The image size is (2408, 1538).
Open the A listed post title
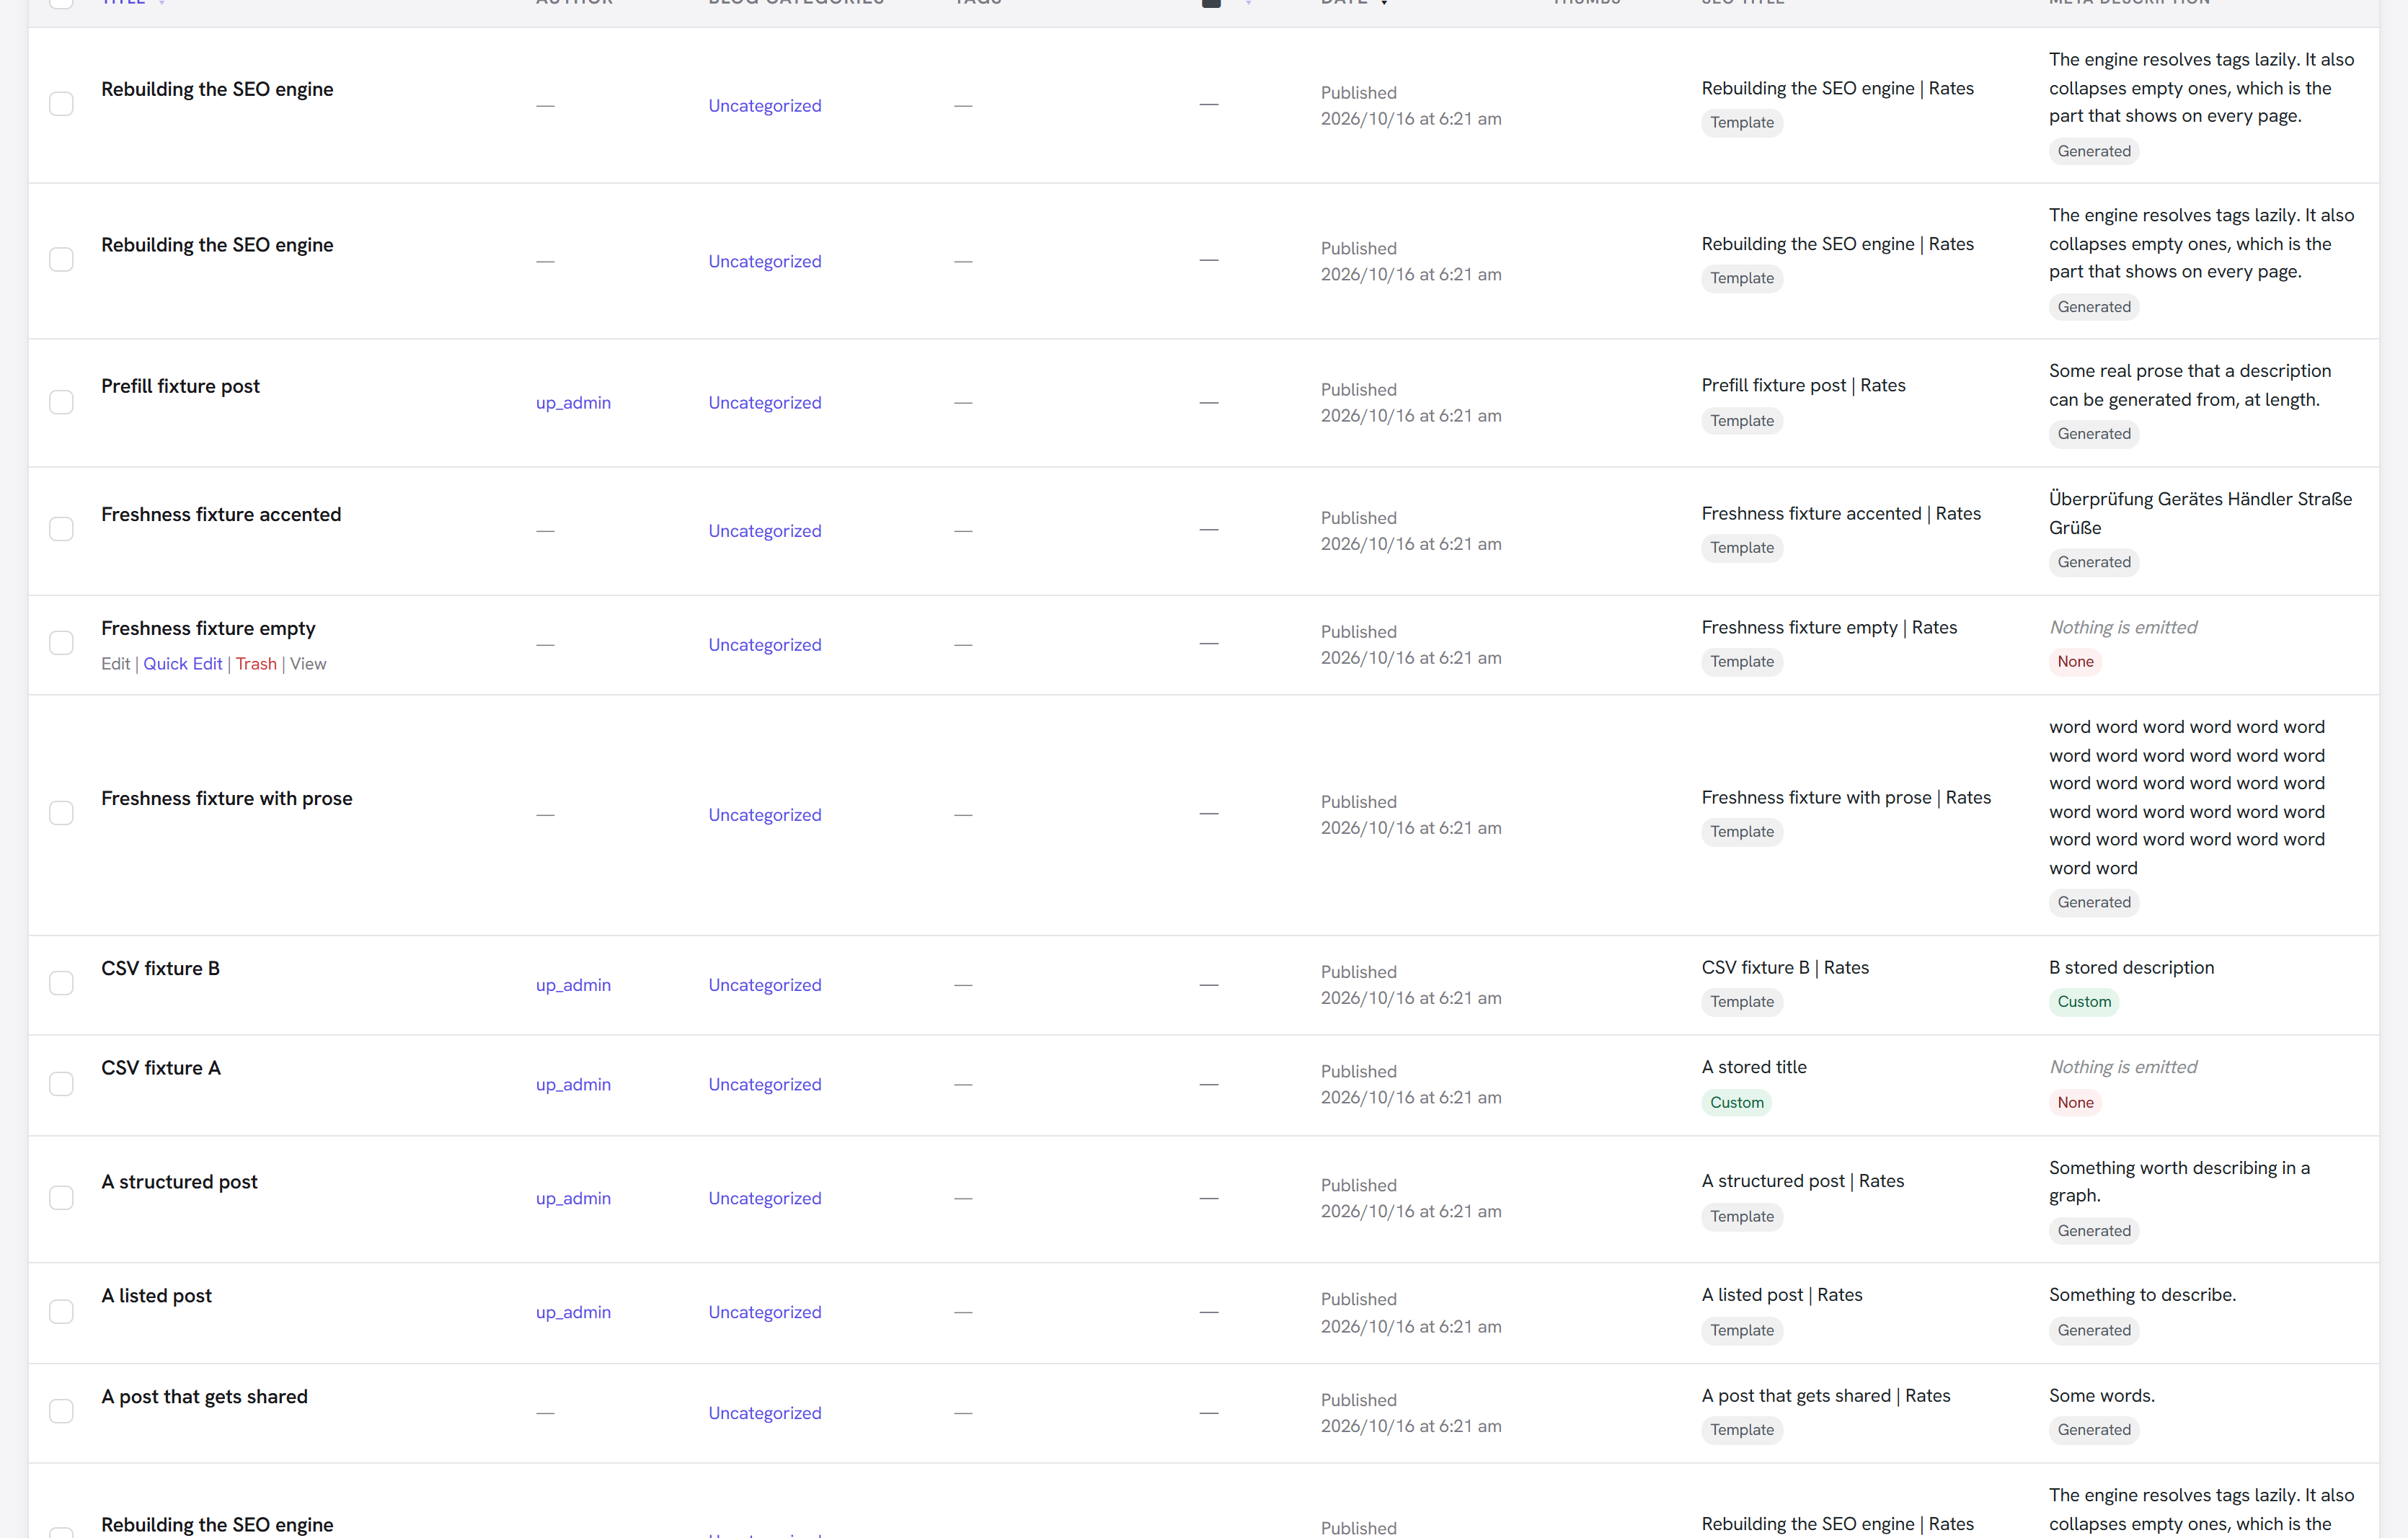click(x=156, y=1296)
